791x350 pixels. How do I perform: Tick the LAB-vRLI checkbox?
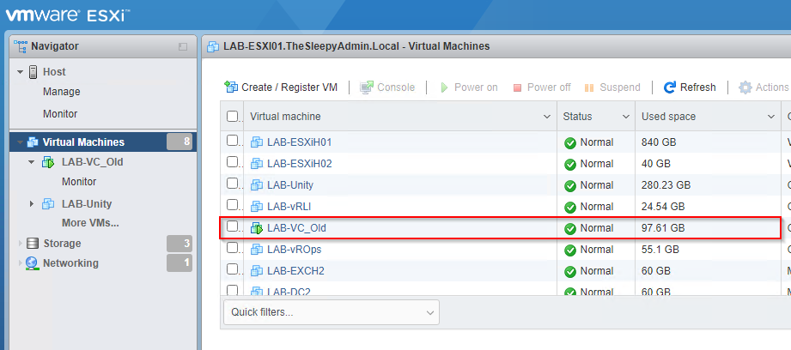[x=232, y=205]
